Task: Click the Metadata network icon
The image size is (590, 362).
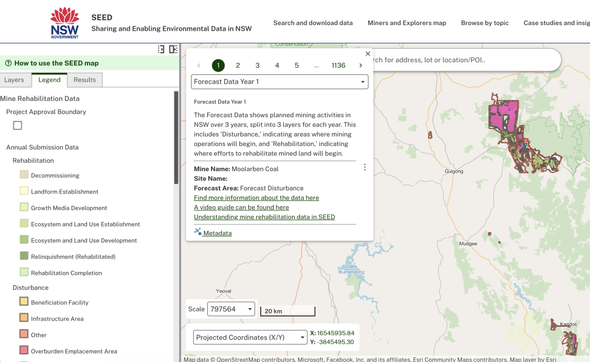Action: [x=197, y=232]
